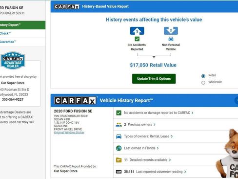Click the car icon above Non-Personal Vehicle
The height and width of the screenshot is (179, 238).
(x=171, y=39)
